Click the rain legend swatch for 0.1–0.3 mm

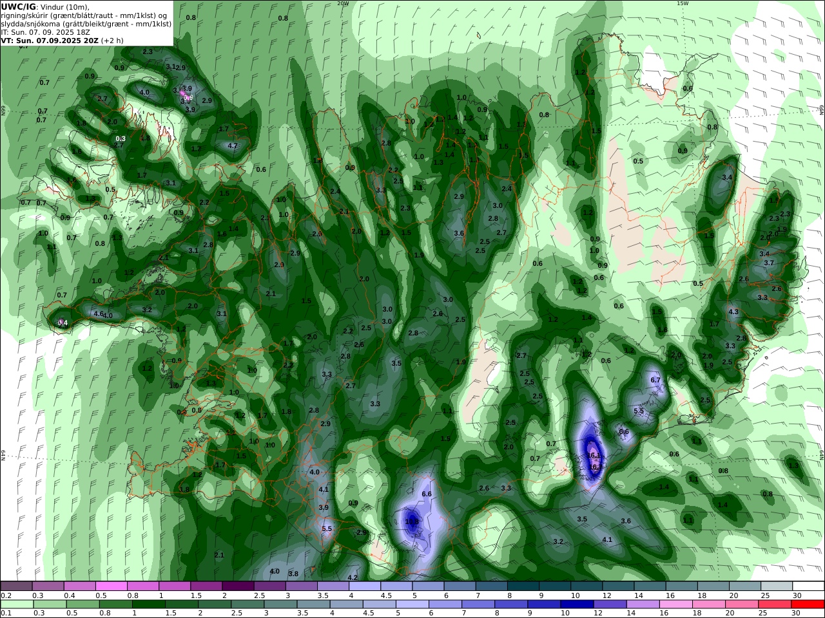17,604
